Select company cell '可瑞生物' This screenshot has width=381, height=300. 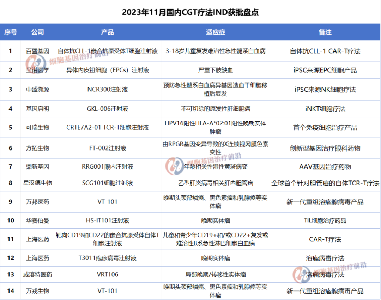37,127
